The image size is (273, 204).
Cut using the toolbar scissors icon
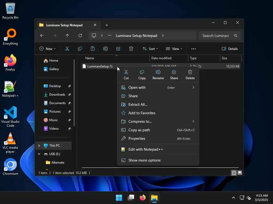67,49
